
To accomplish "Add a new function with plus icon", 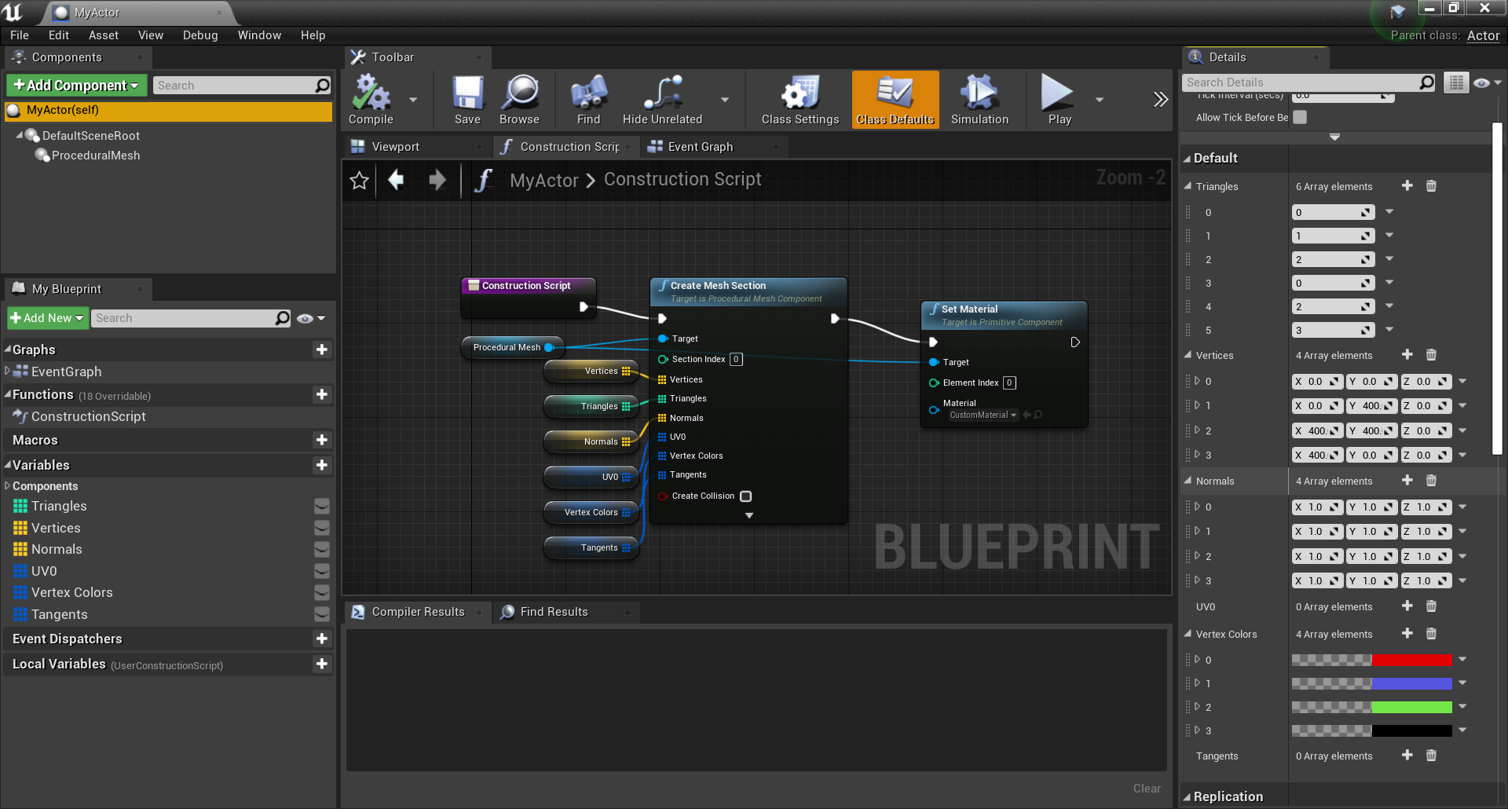I will click(x=321, y=394).
